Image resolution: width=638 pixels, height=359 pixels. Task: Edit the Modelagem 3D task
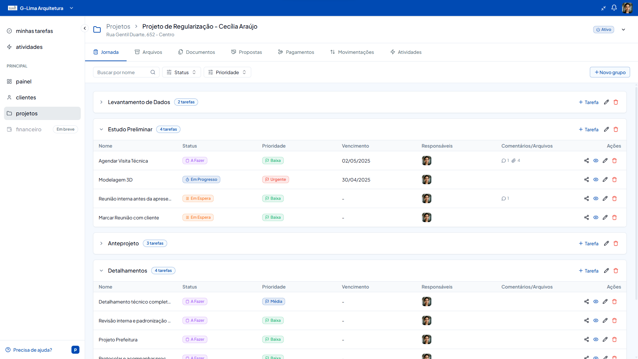point(605,179)
